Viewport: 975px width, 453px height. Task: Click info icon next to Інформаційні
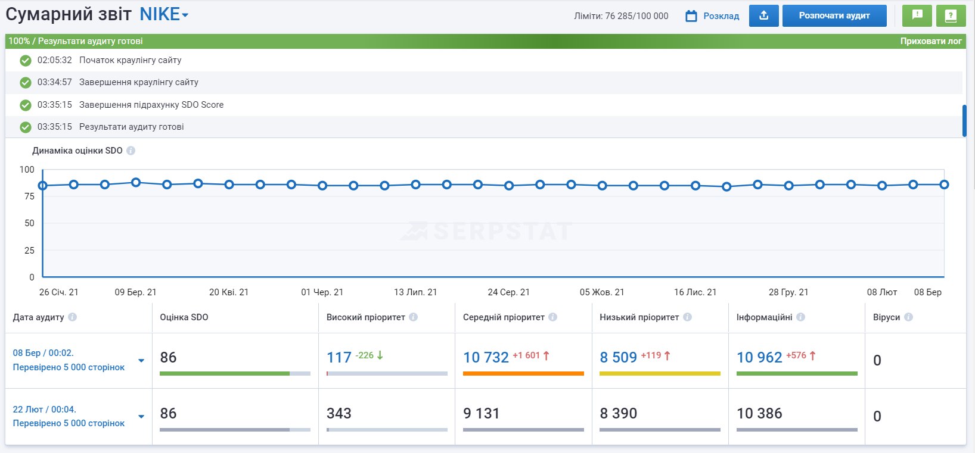coord(801,317)
